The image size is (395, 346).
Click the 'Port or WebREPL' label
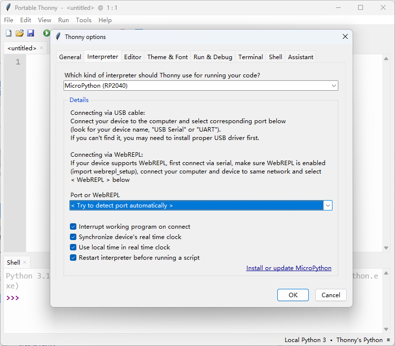pos(95,195)
